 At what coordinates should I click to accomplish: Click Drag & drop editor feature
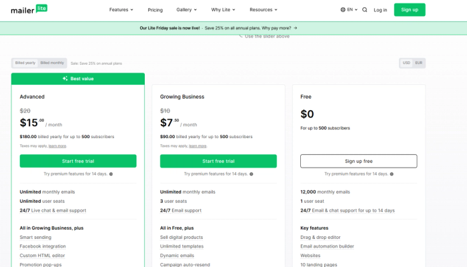point(320,237)
